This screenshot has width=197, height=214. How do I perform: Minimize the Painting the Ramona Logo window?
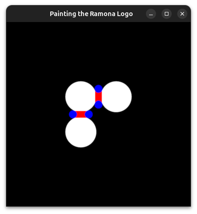click(151, 14)
